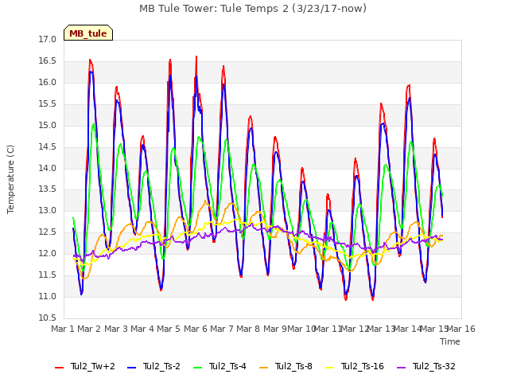The image size is (509, 382).
Task: Click the yellow Tul2_Ts-16 legend swatch
Action: (x=329, y=368)
